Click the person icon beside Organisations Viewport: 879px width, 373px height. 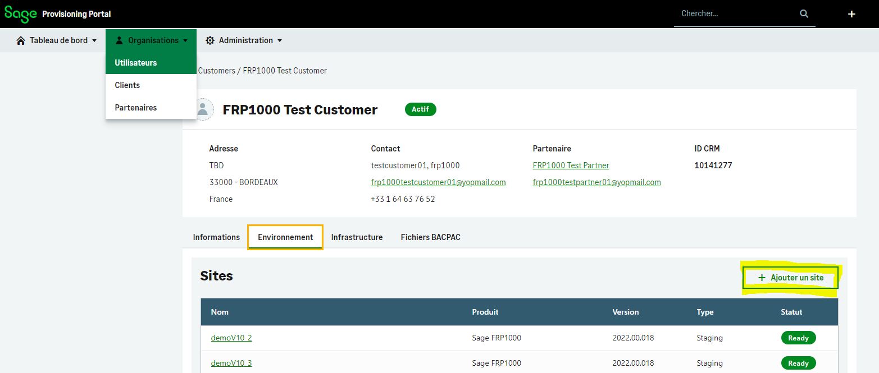tap(119, 40)
